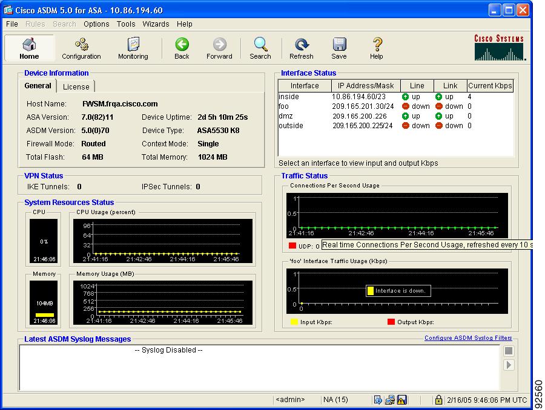Click the red UDP legend swatch
Screen dimensions: 545x410
point(292,246)
